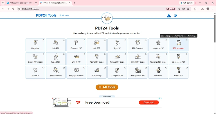The image size is (216, 114).
Task: Switch to AI Tools Hub 2026 tab
Action: pos(22,3)
